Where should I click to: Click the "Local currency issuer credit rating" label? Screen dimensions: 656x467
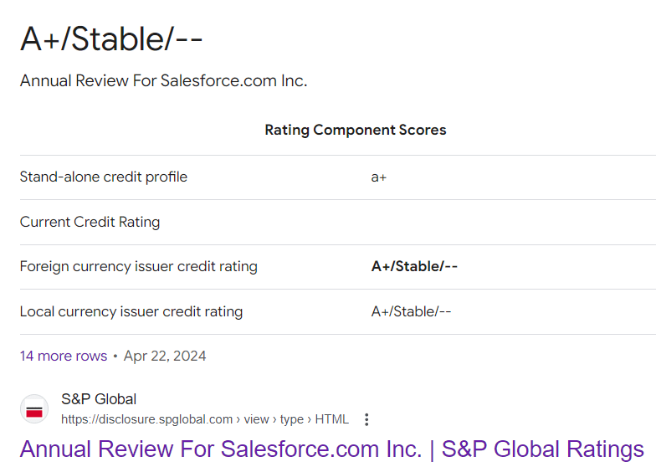point(131,311)
